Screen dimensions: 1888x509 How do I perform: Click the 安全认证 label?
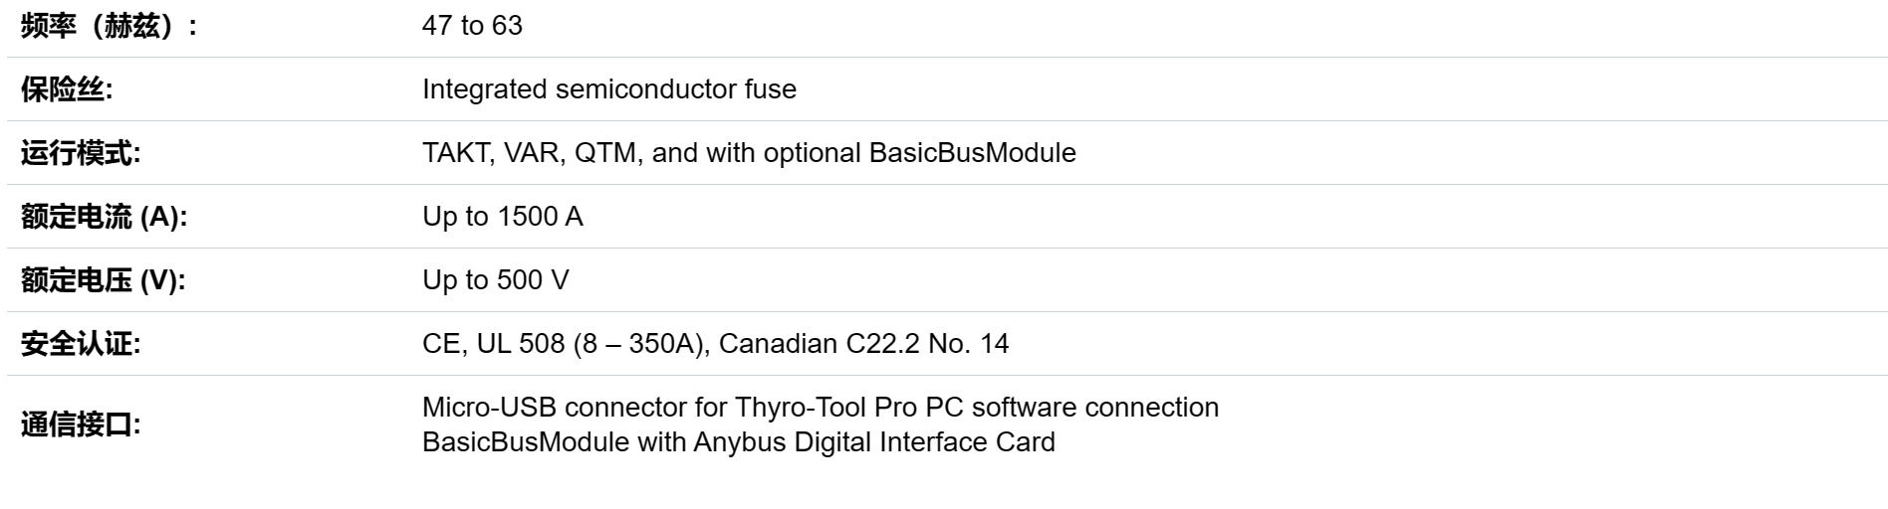(x=81, y=344)
